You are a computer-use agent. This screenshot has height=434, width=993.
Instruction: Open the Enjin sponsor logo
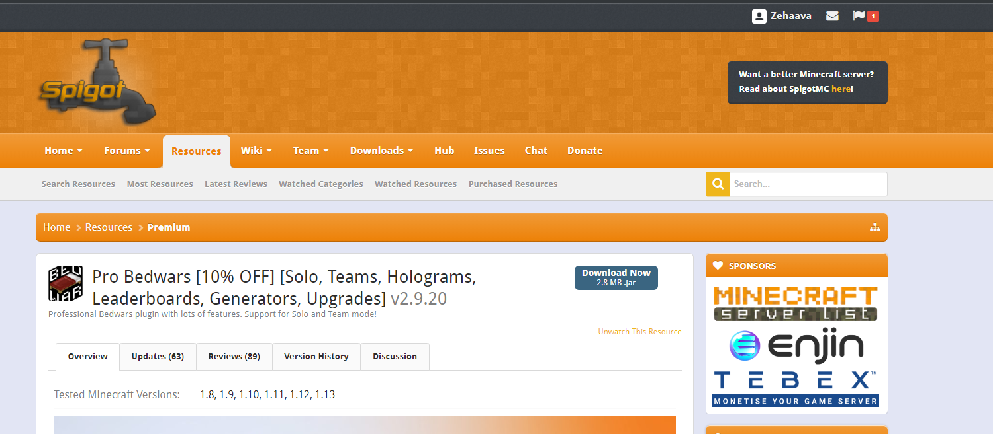click(x=796, y=345)
